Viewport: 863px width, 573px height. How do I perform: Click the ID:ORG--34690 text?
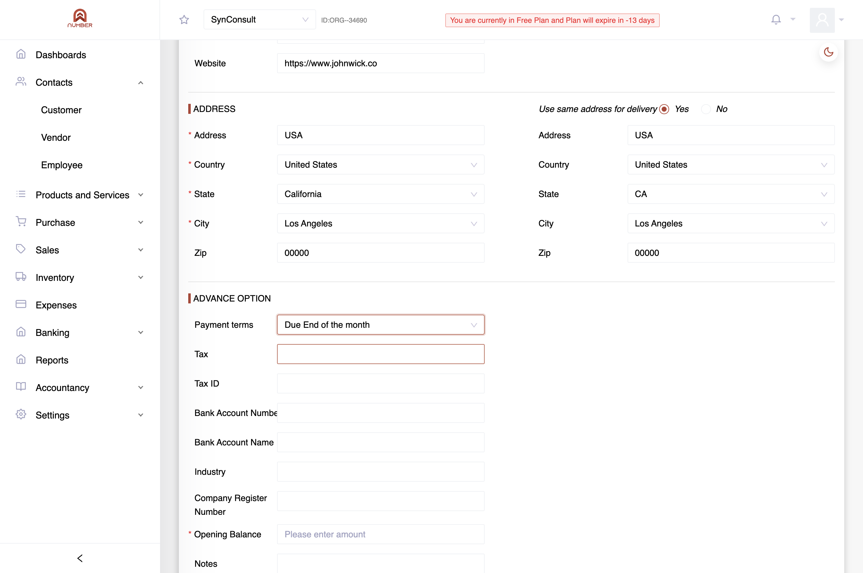(344, 20)
